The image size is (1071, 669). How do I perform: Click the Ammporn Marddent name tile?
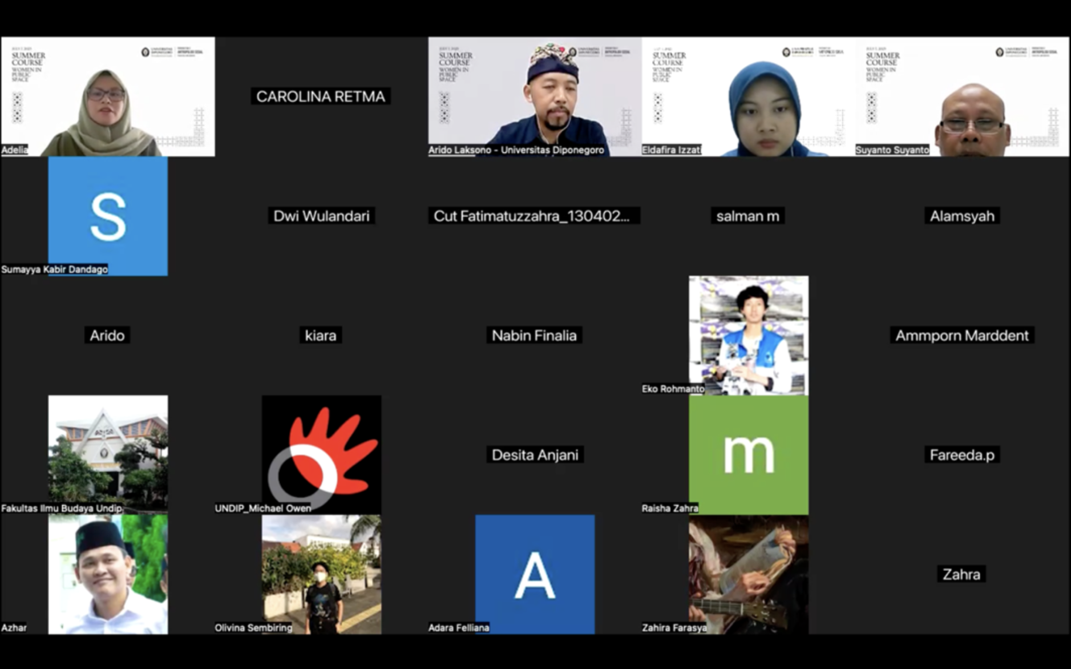(961, 336)
